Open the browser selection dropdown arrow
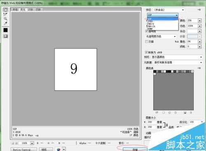This screenshot has height=151, width=206. [64, 149]
